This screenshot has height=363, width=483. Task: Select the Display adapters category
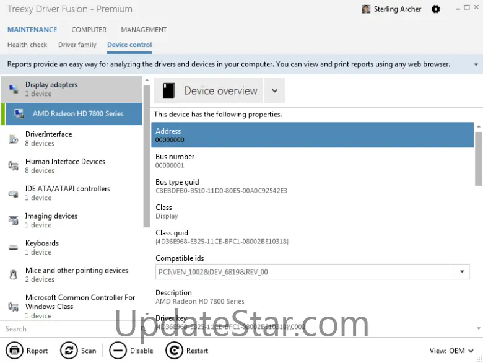(72, 89)
